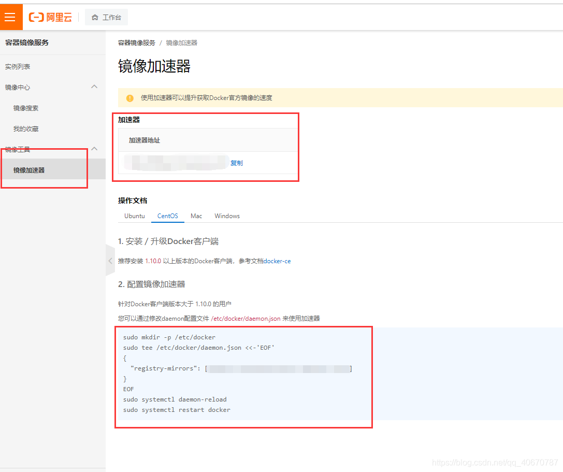The image size is (563, 472).
Task: Select 镜像工具 in the sidebar
Action: (x=18, y=149)
